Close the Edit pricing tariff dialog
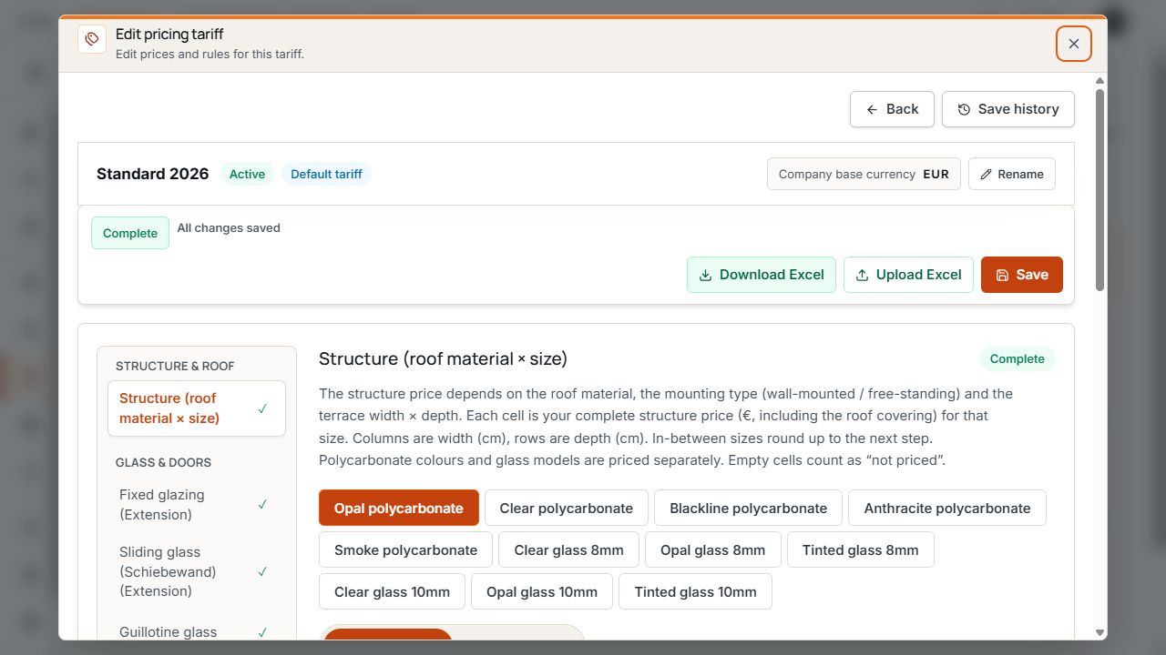The image size is (1166, 655). 1074,44
